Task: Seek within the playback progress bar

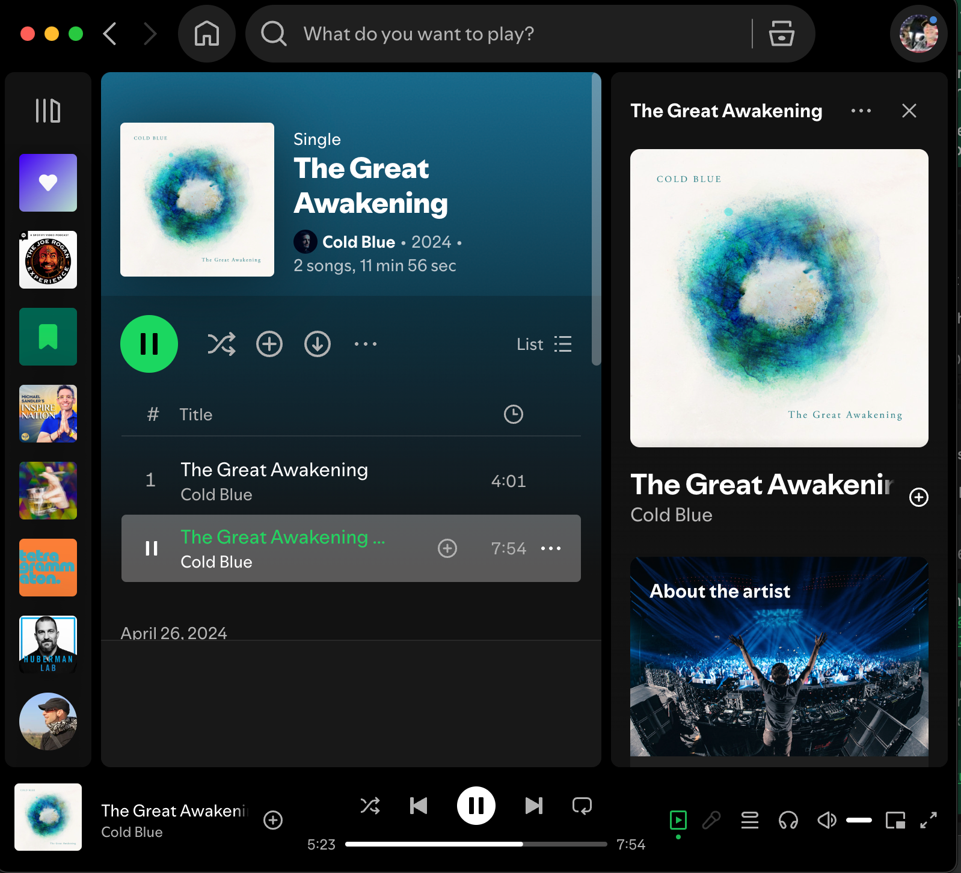Action: tap(476, 844)
